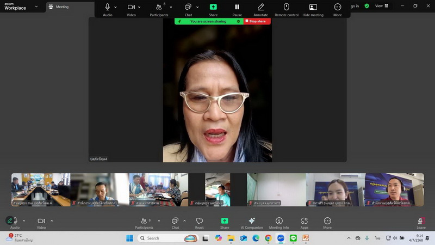Open weather widget showing 27°C
Screen dimensions: 435x245
[20, 238]
